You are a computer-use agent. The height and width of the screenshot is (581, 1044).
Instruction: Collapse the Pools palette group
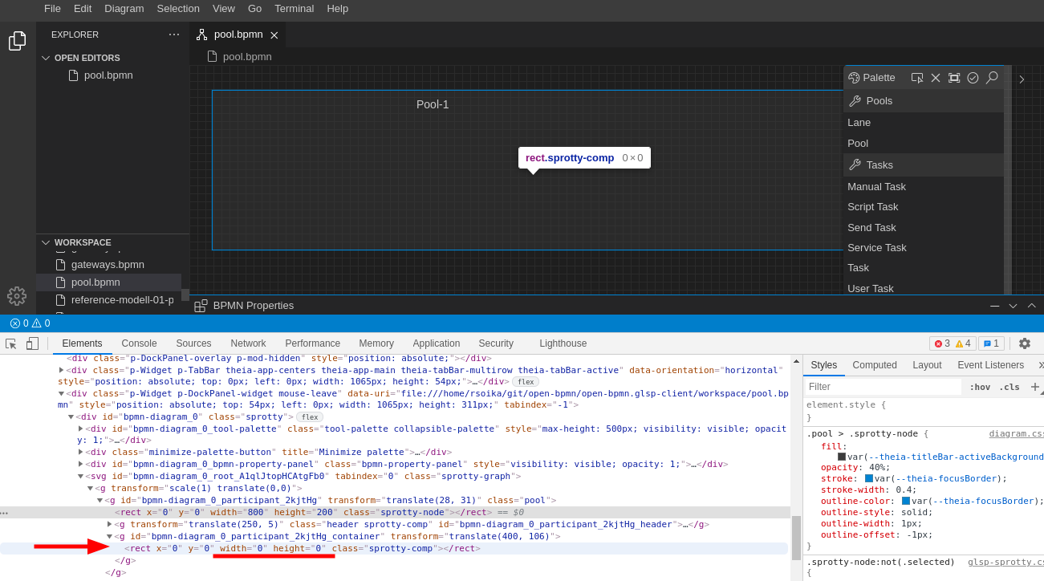(x=923, y=100)
